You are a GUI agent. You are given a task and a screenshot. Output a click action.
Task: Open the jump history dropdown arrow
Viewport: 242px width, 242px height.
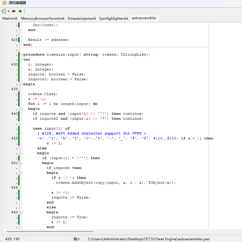click(x=8, y=11)
